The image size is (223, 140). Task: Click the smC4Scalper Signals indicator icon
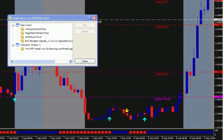(22, 41)
